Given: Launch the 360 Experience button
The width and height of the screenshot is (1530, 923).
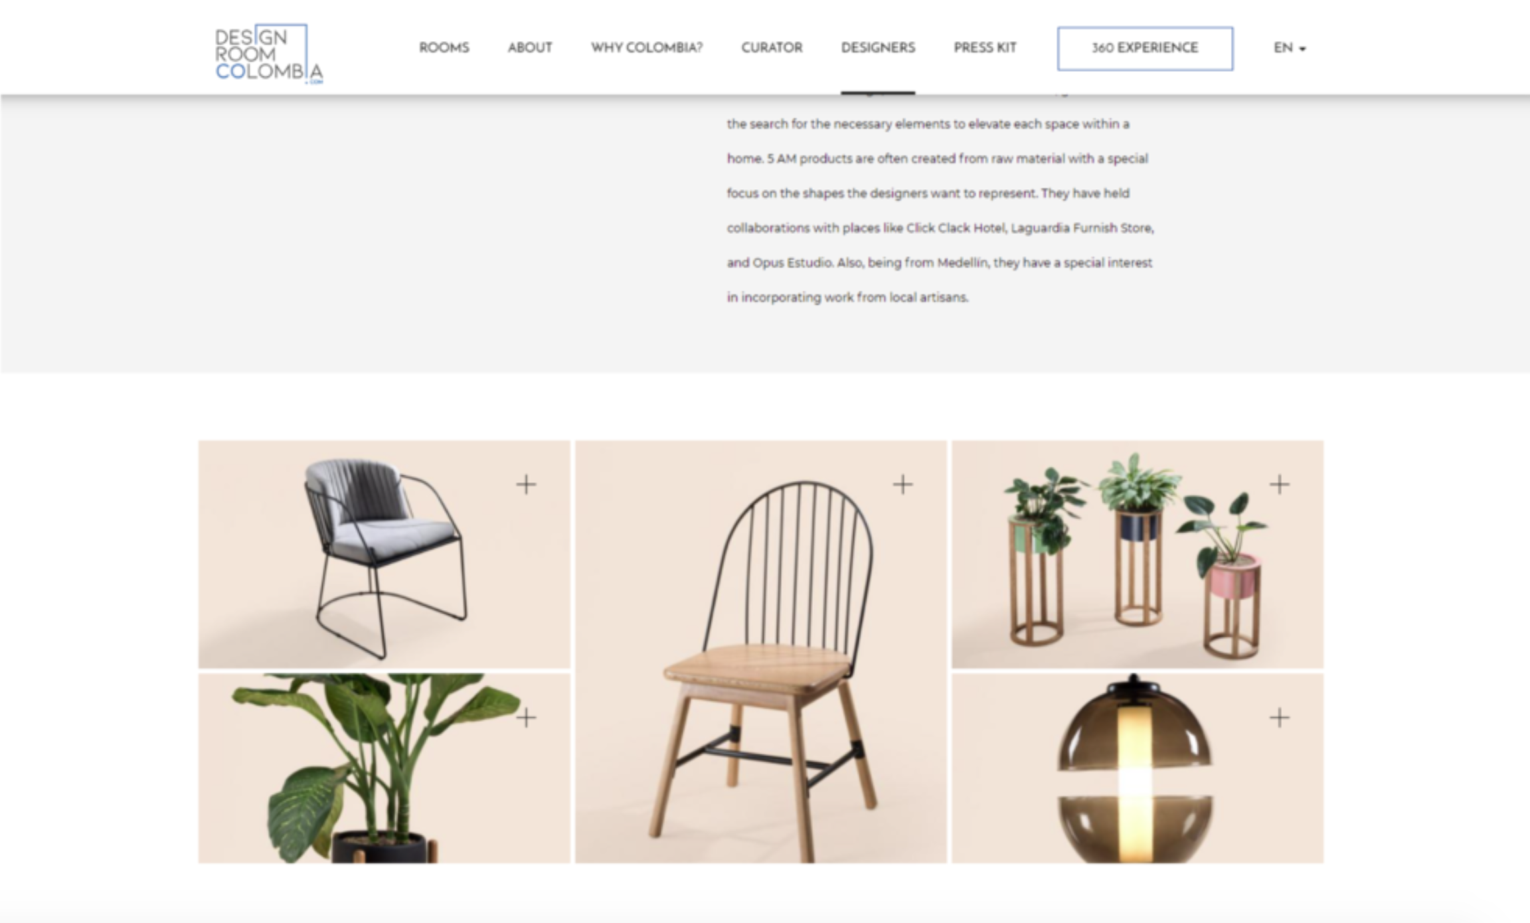Looking at the screenshot, I should (1145, 48).
